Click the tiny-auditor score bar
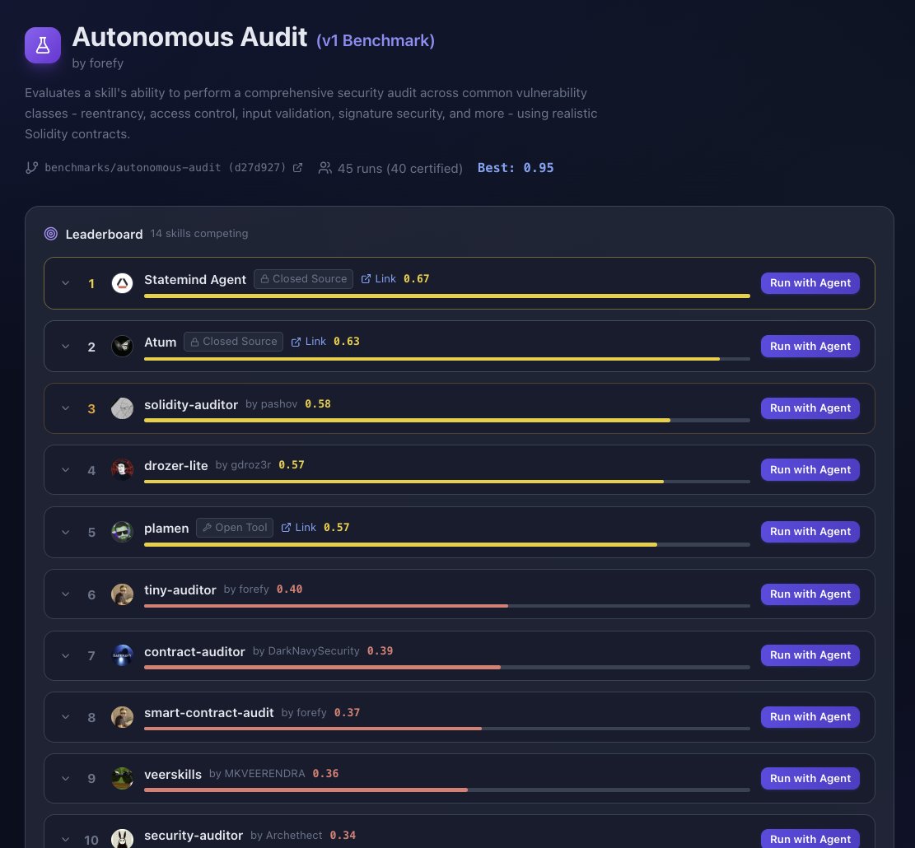The image size is (915, 848). [447, 607]
